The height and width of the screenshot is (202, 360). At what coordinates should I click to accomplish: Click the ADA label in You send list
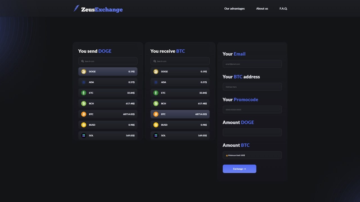pyautogui.click(x=91, y=82)
